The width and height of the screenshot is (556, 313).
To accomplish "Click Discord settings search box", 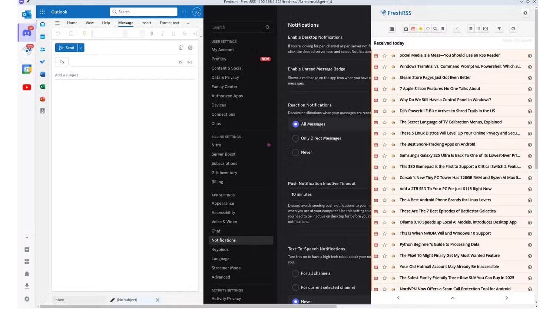I will 241,27.
